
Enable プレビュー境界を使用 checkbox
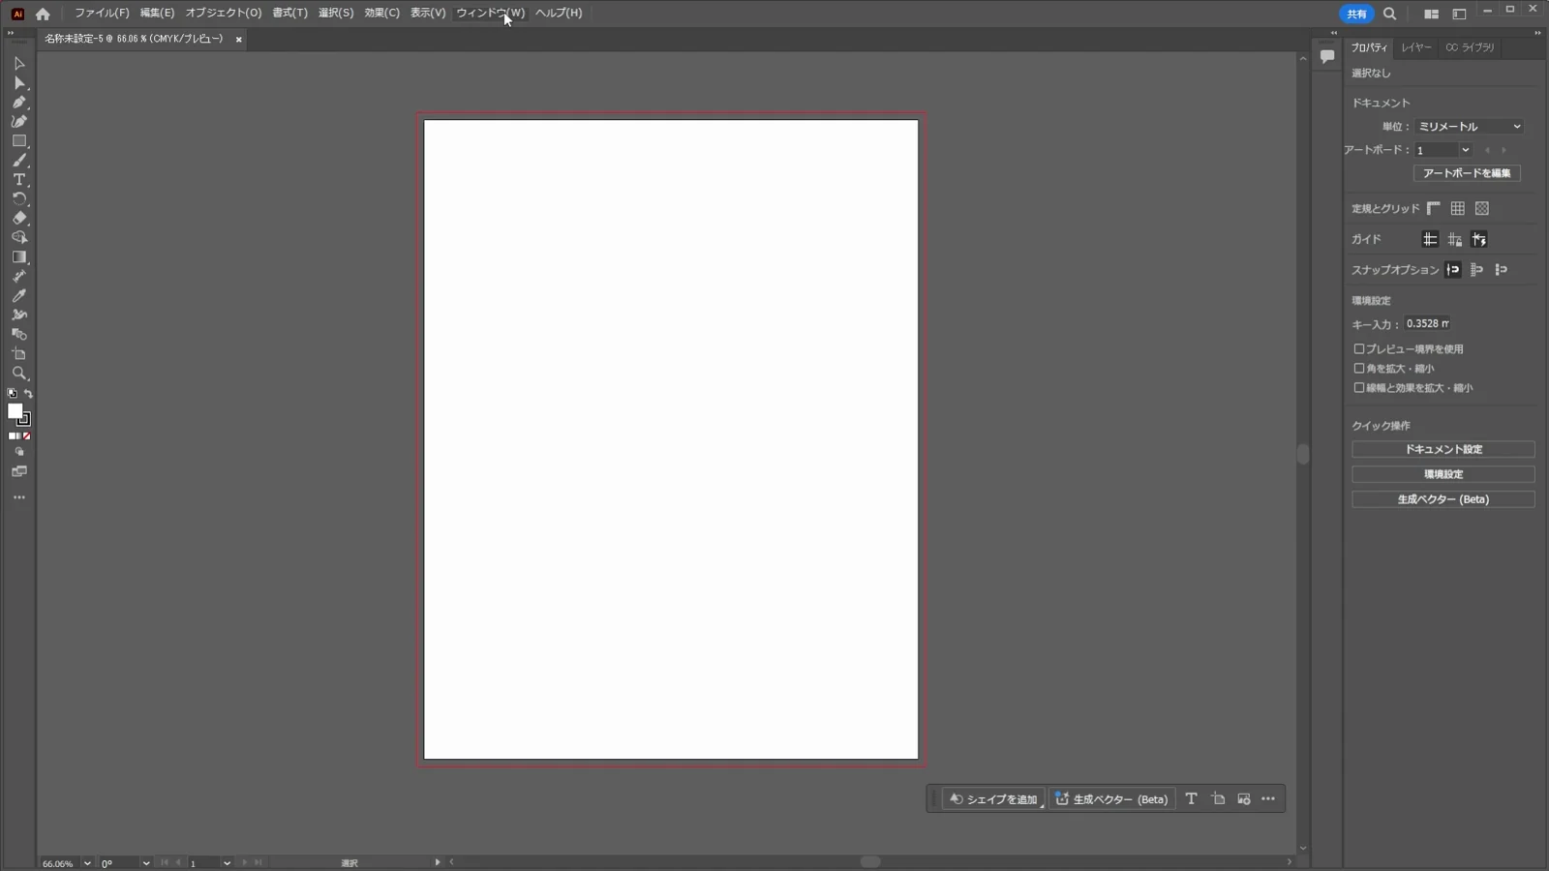tap(1359, 348)
